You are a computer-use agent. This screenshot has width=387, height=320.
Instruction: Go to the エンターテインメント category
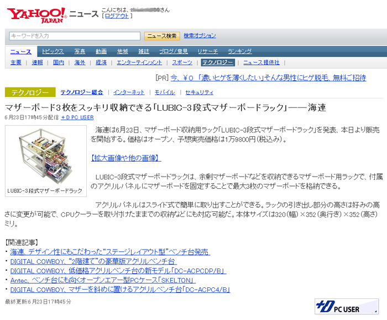[139, 63]
